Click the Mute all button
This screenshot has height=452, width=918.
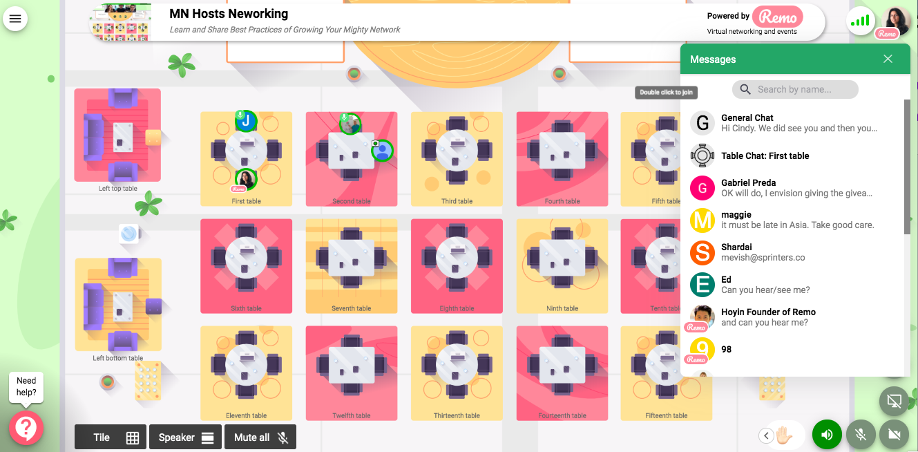click(260, 437)
